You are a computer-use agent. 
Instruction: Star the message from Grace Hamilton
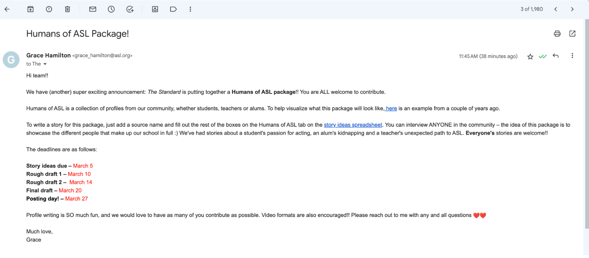coord(530,56)
